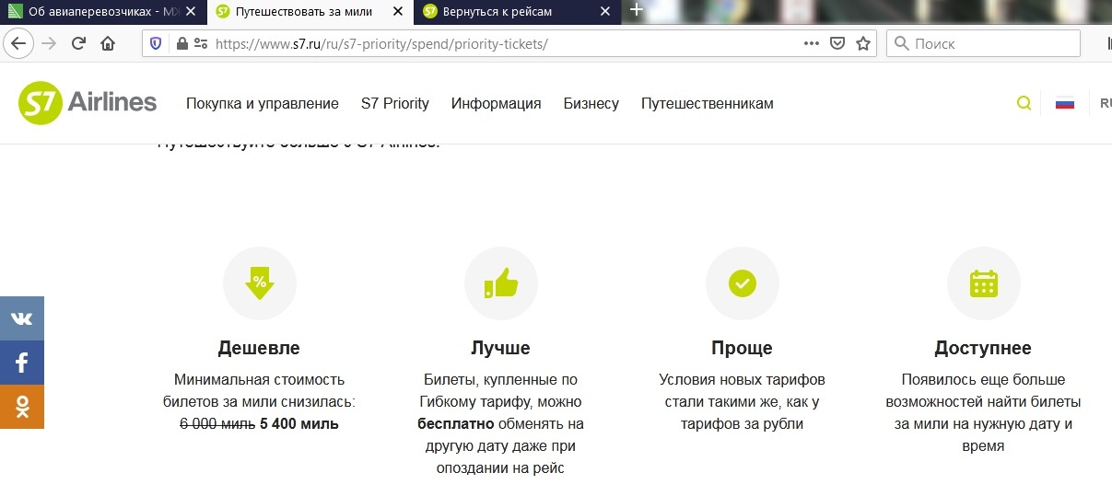
Task: Click the S7 Airlines logo
Action: pos(88,103)
